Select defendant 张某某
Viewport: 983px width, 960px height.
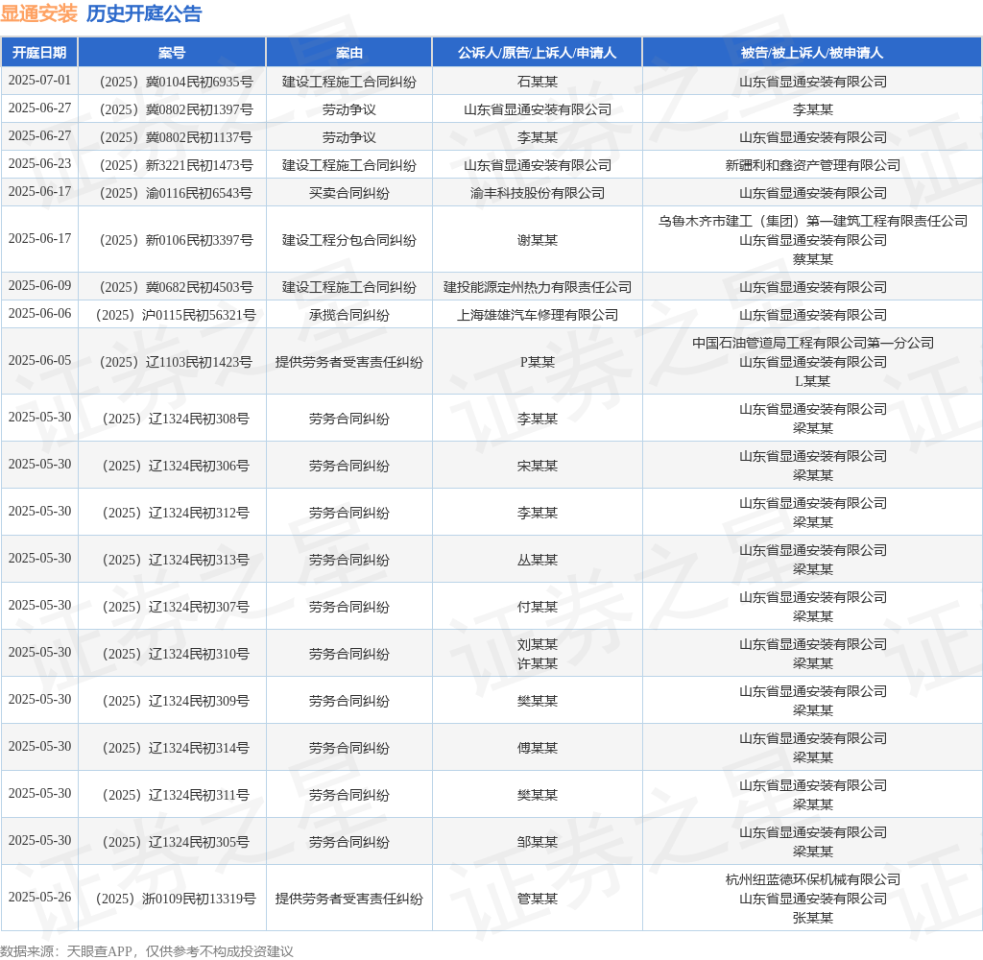[x=812, y=918]
